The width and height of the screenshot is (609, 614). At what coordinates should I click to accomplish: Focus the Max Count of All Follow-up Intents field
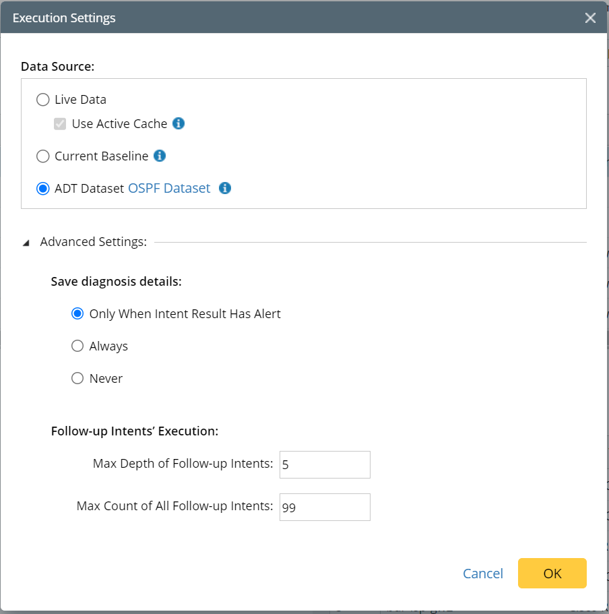click(x=325, y=507)
